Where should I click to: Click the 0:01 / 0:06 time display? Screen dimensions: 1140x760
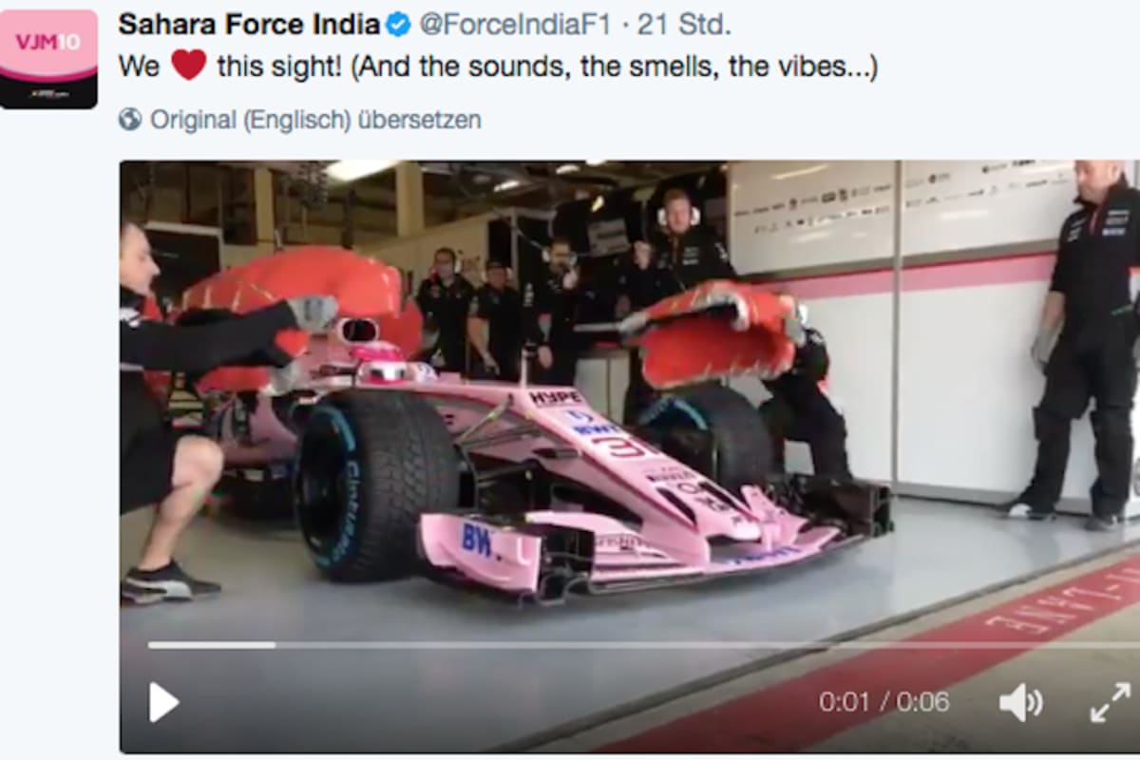884,702
